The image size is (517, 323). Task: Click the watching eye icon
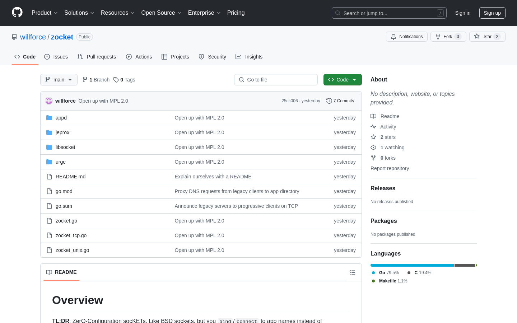(373, 148)
